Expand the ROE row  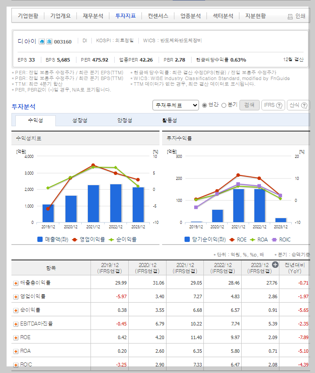tap(16, 337)
